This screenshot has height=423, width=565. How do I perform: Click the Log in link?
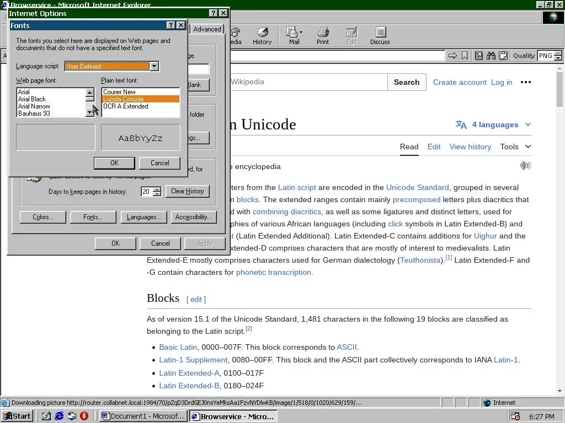click(502, 82)
